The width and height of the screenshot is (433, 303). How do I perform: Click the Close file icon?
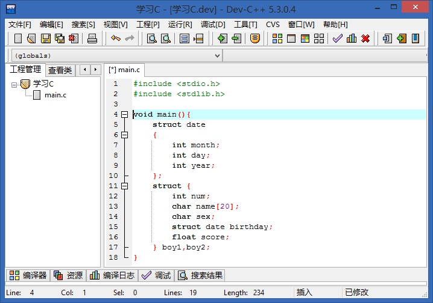click(x=74, y=38)
